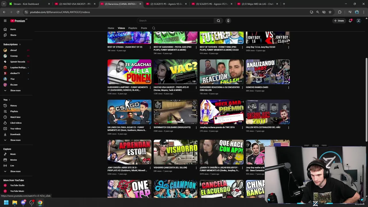The height and width of the screenshot is (207, 368).
Task: Open GUISHORRO REACCIONA A SU ENCUENTRO title
Action: [x=219, y=89]
